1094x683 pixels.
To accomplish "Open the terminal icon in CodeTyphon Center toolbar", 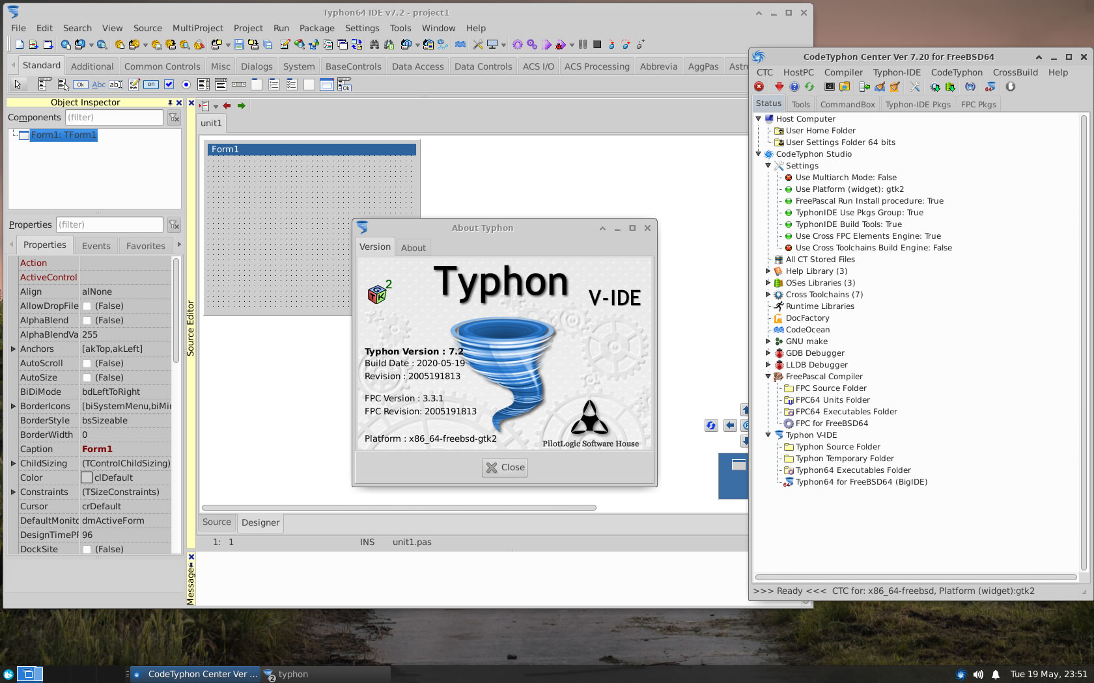I will [830, 87].
